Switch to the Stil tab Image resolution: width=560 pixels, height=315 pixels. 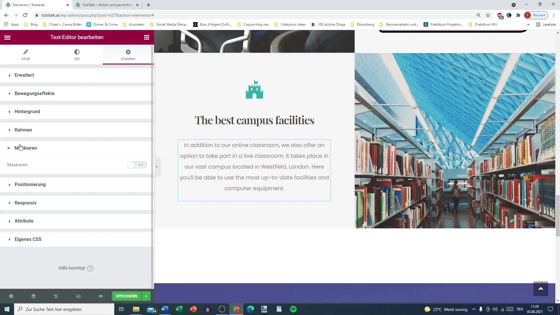(x=77, y=55)
